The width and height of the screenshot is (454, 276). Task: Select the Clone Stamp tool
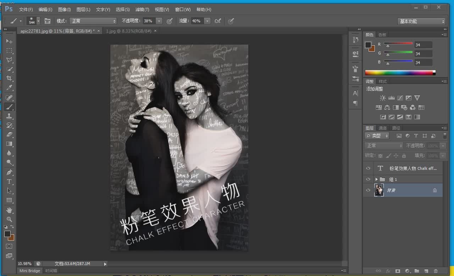[x=9, y=116]
